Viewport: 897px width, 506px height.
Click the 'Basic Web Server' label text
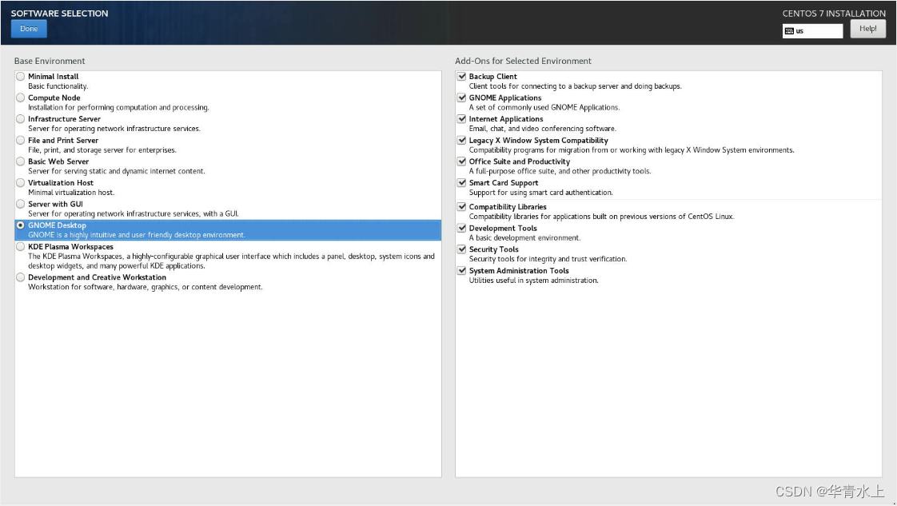tap(58, 161)
